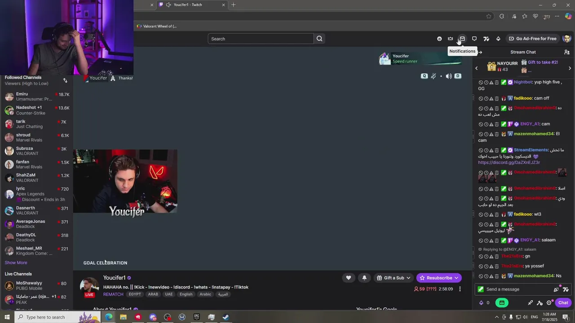Open the Notifications inbox icon

pyautogui.click(x=462, y=39)
